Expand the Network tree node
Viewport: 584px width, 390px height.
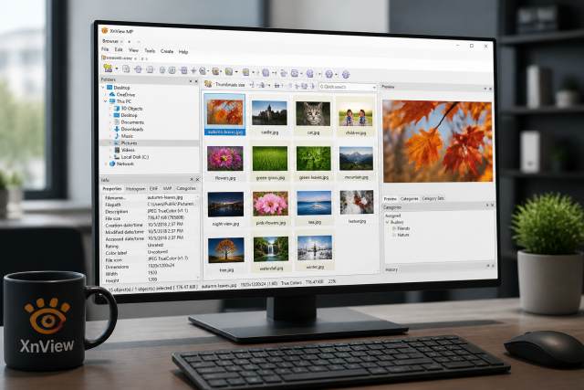[x=106, y=163]
